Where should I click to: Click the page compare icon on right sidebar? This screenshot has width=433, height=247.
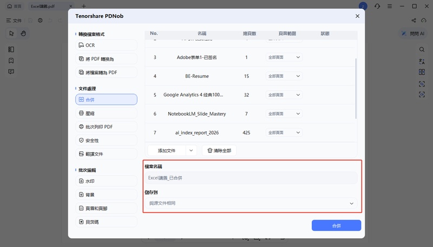point(422,72)
